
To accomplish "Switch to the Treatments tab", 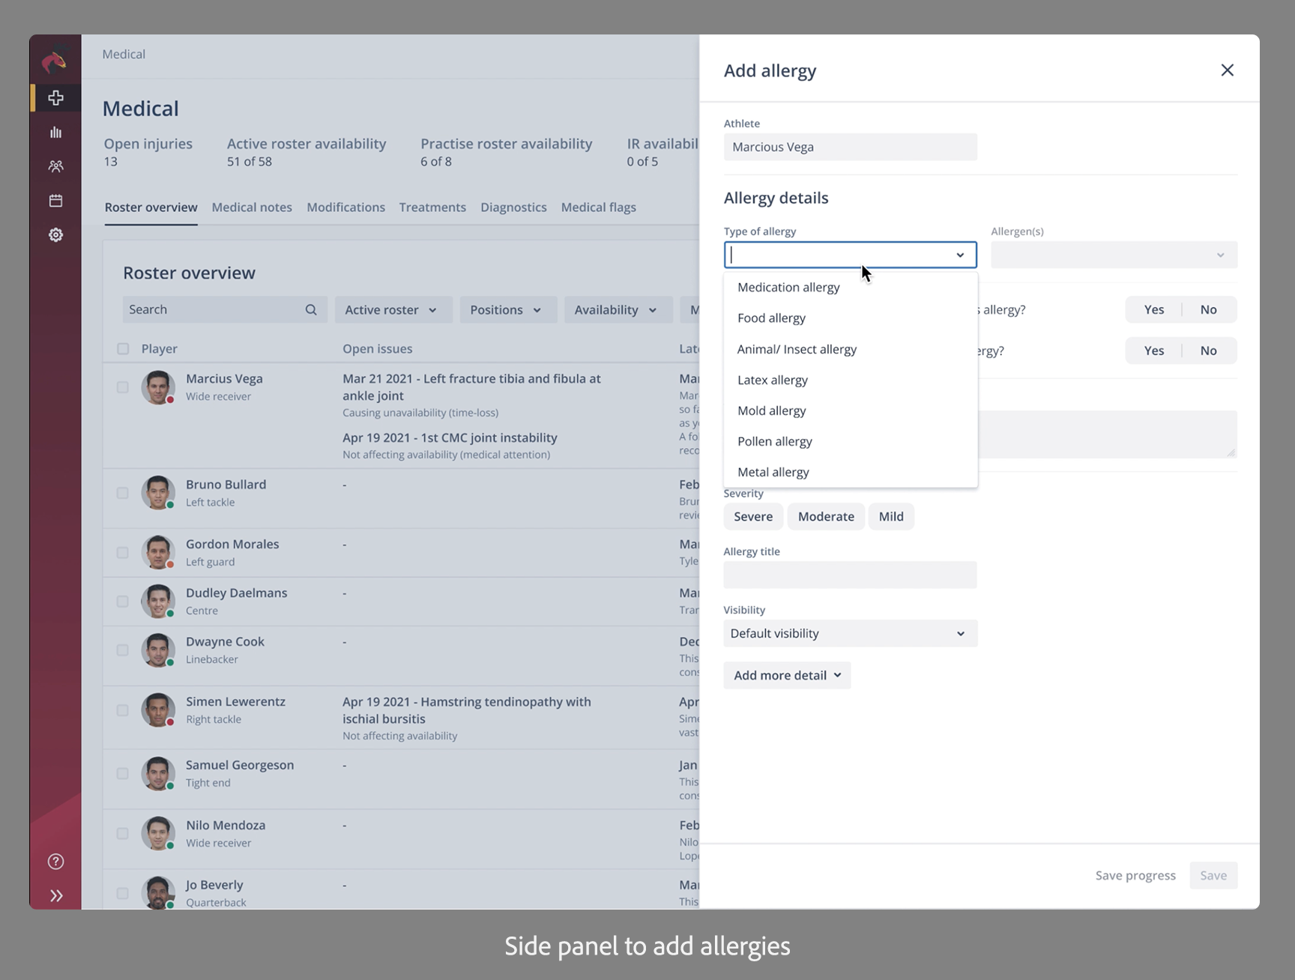I will click(x=432, y=208).
